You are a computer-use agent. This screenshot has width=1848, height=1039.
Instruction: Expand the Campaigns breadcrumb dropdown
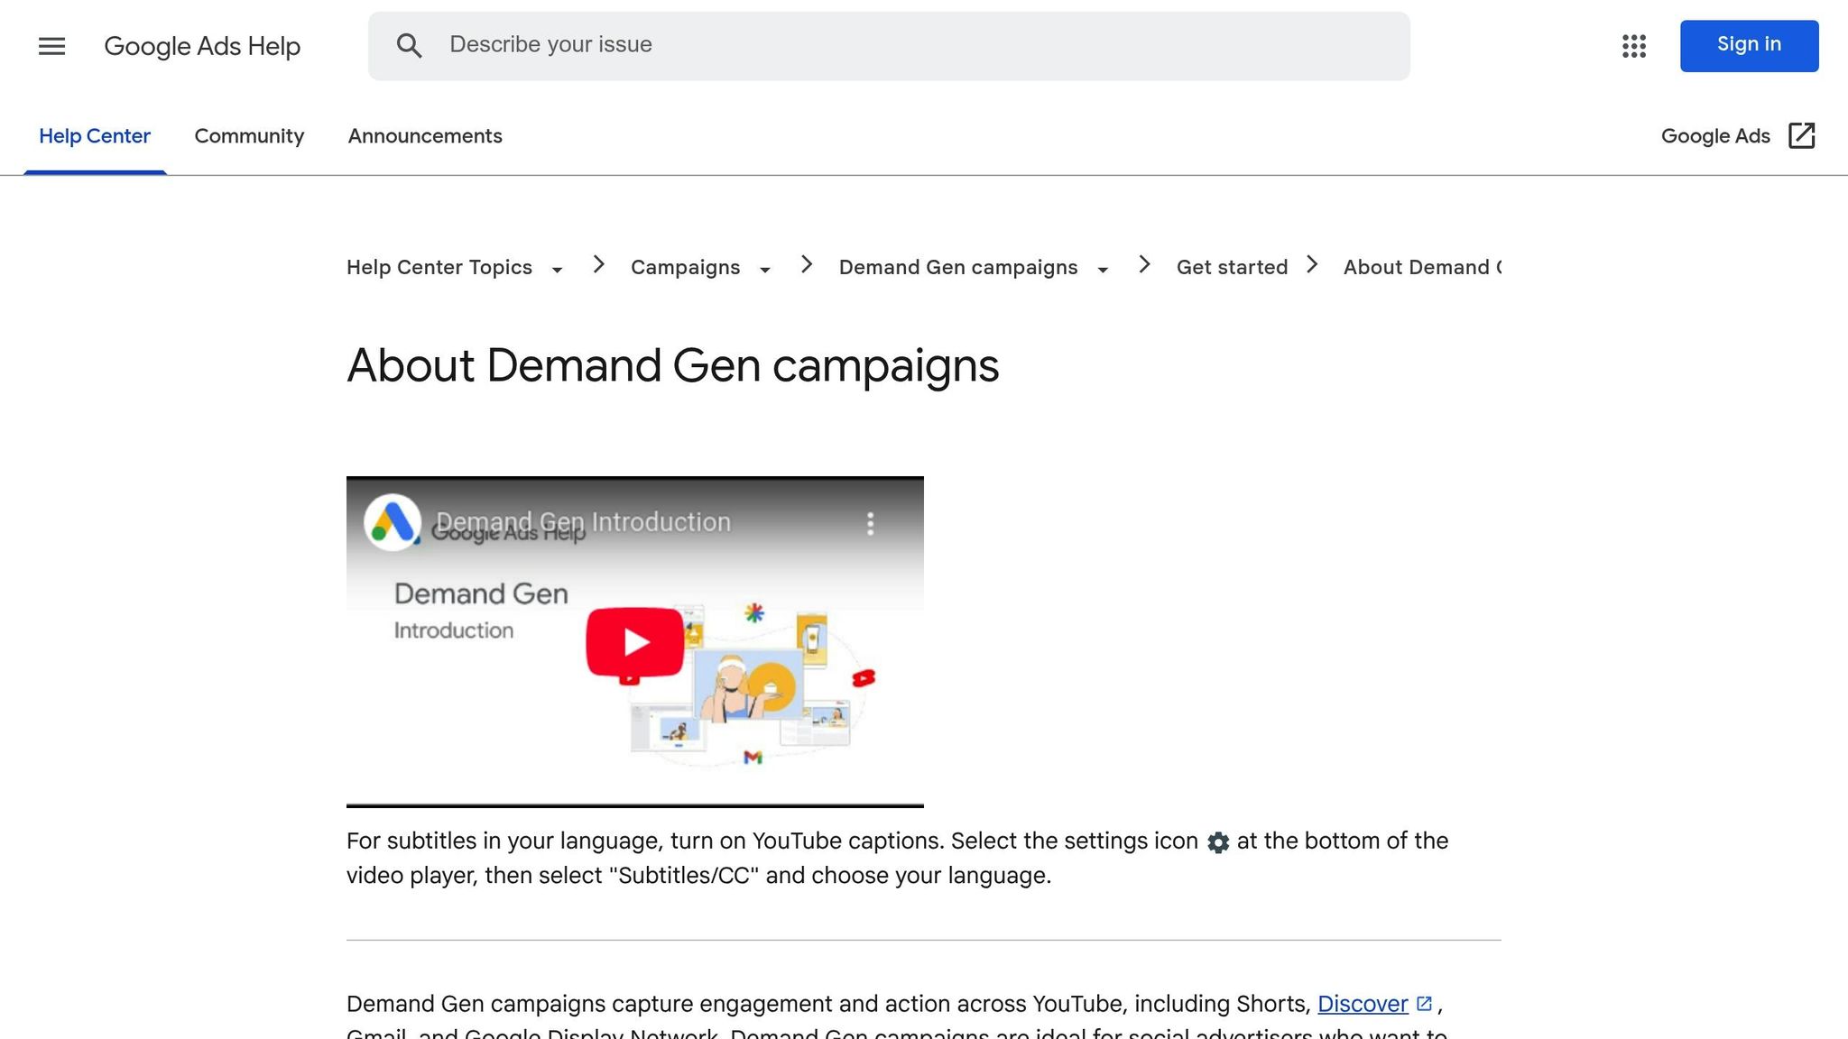coord(764,269)
